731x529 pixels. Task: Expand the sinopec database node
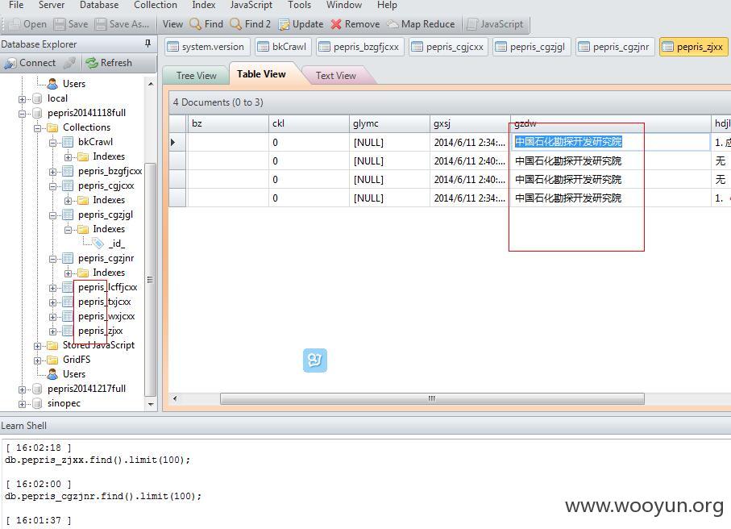click(22, 403)
